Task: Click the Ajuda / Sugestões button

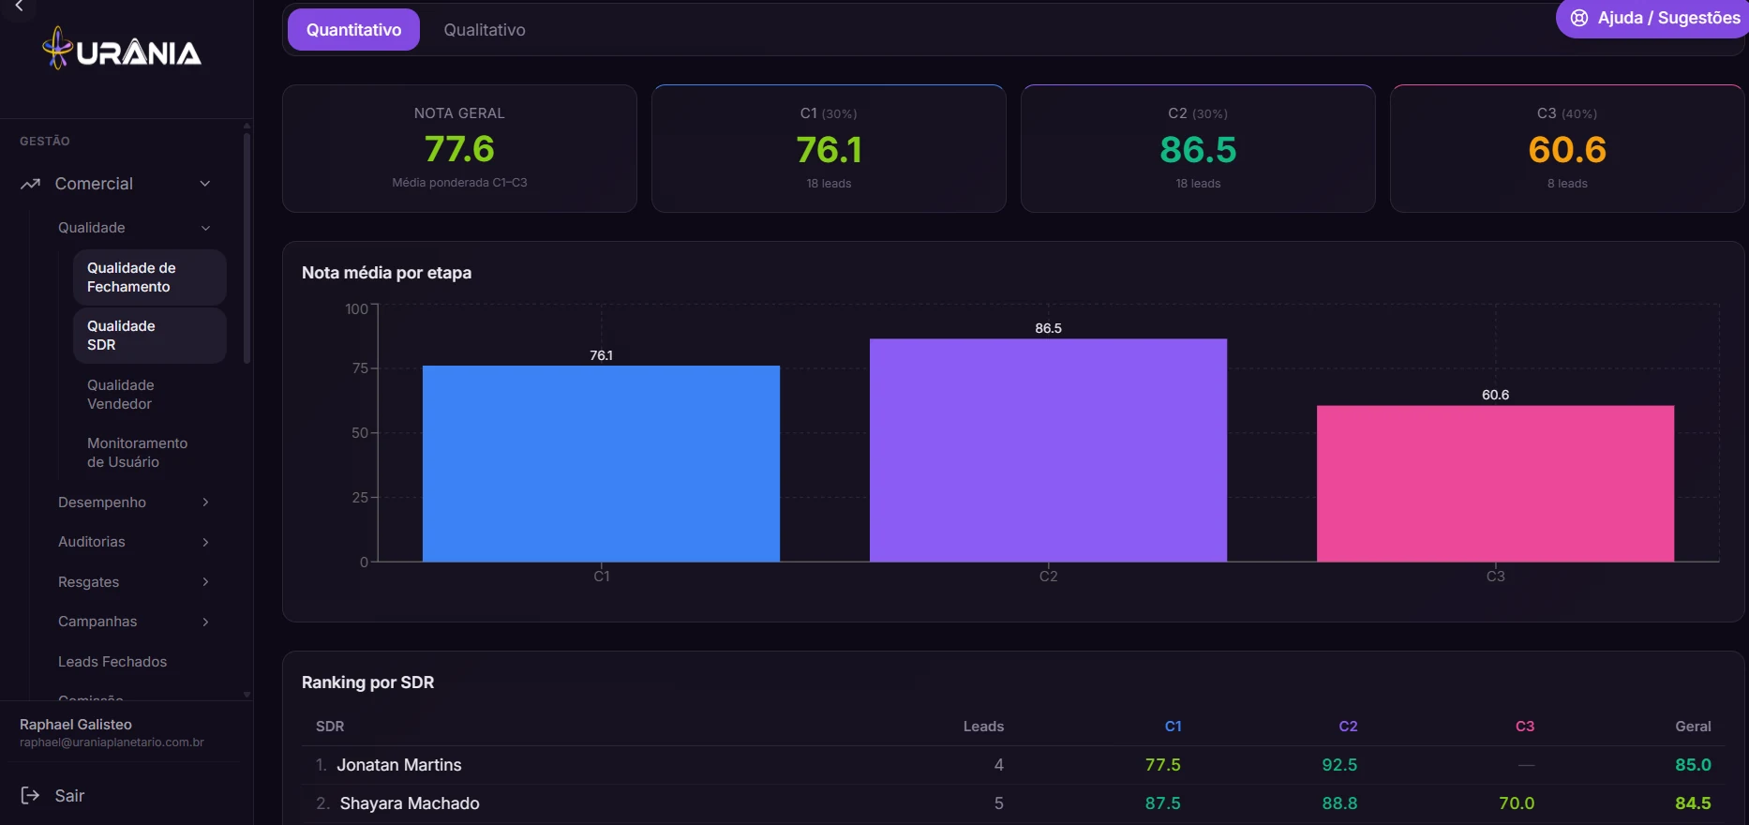Action: tap(1654, 18)
